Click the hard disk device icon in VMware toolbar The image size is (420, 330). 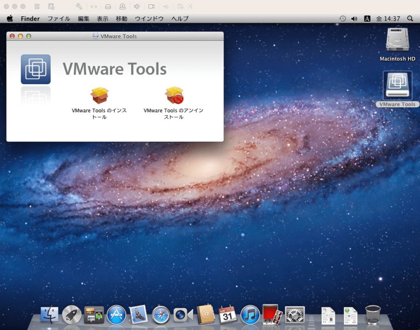[x=108, y=7]
